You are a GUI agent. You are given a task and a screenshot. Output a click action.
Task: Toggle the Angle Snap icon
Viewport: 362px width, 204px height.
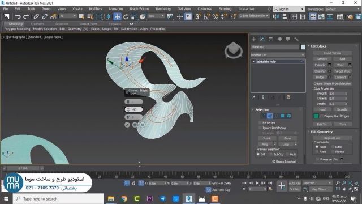207,16
